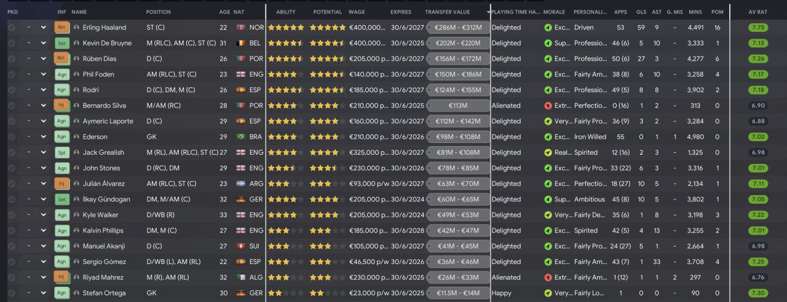Open the role dropdown chevron for Julián Álvarez
787x302 pixels.
pos(43,184)
